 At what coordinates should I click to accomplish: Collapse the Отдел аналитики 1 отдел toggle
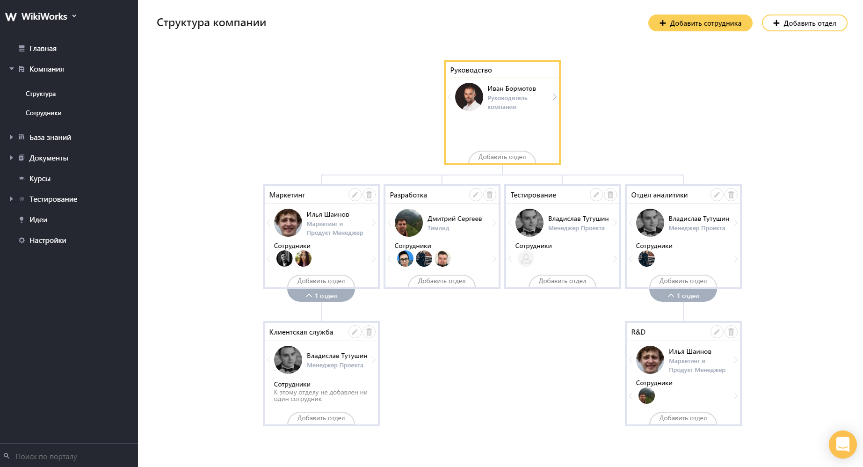click(x=683, y=296)
